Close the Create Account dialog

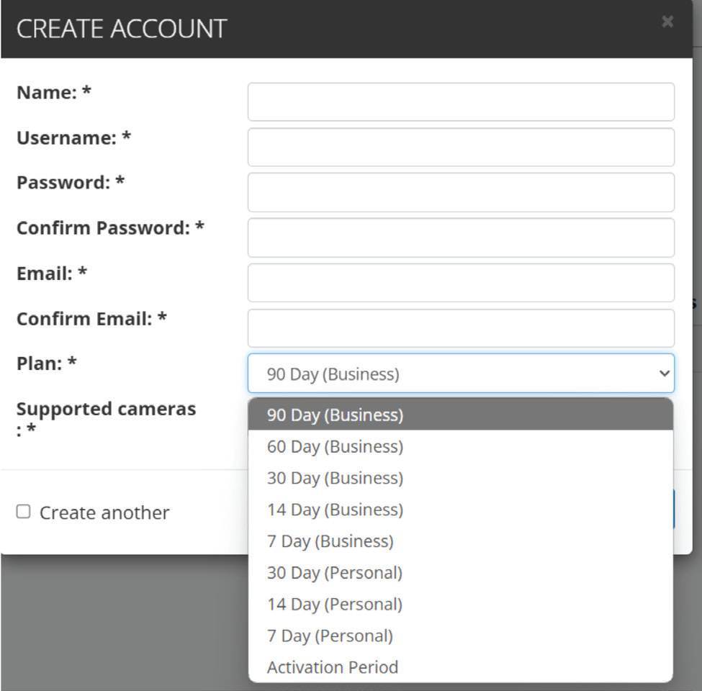click(667, 22)
